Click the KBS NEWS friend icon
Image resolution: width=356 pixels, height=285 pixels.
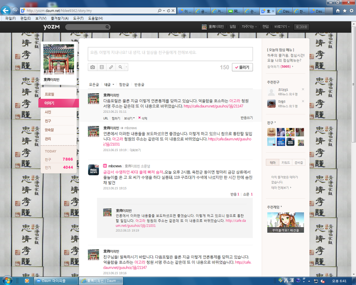point(281,142)
